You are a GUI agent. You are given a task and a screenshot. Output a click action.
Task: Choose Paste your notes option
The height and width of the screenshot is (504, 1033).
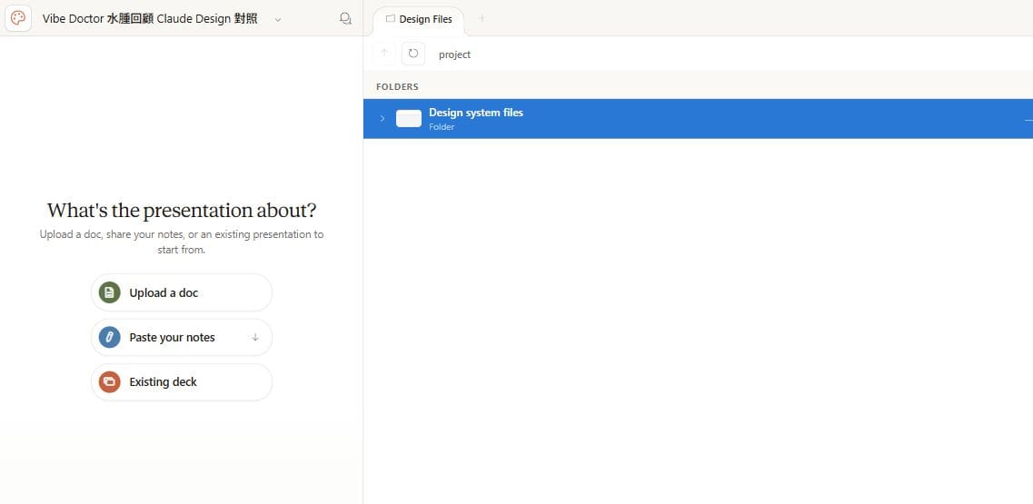point(182,337)
